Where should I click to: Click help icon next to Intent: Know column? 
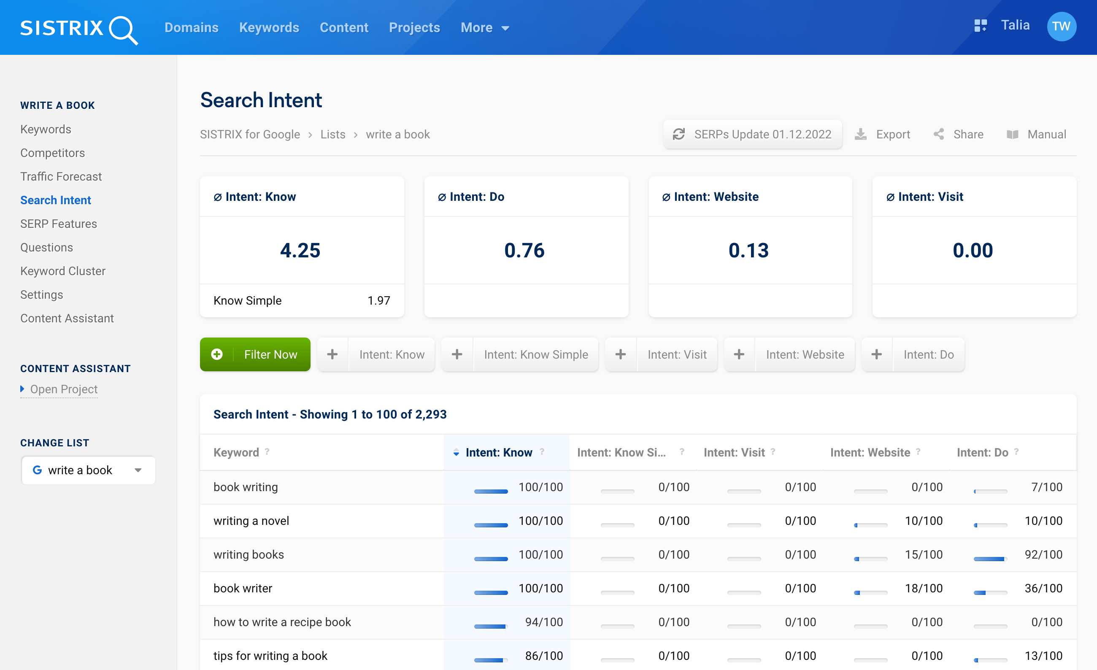point(542,451)
